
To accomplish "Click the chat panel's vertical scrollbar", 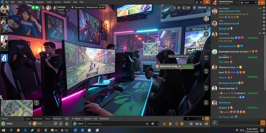I will (265, 63).
